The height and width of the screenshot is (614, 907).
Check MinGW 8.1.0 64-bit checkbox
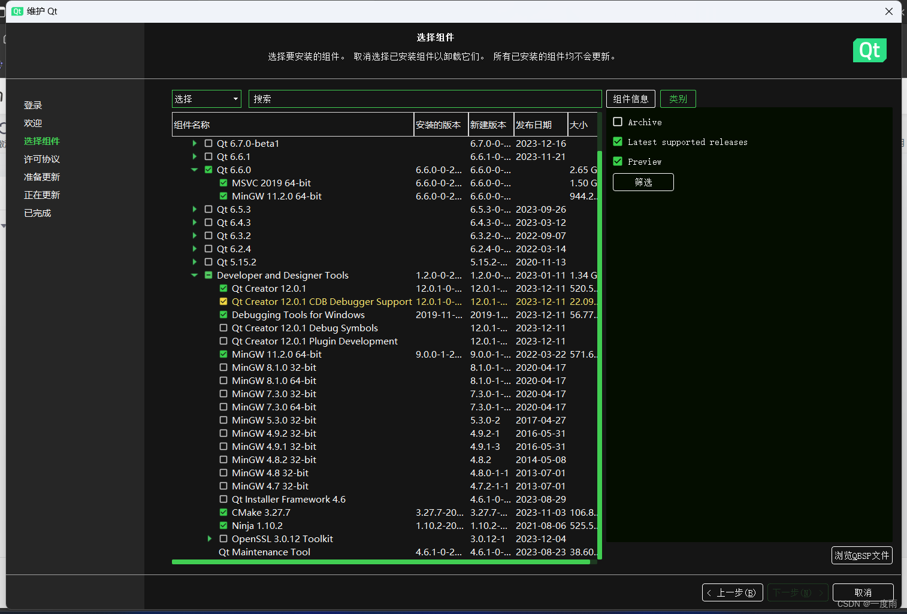coord(223,380)
